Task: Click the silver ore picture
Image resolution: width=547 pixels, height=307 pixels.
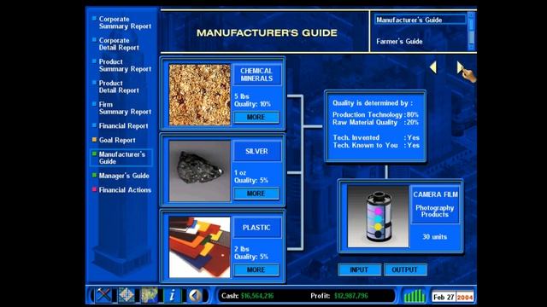Action: [x=199, y=171]
